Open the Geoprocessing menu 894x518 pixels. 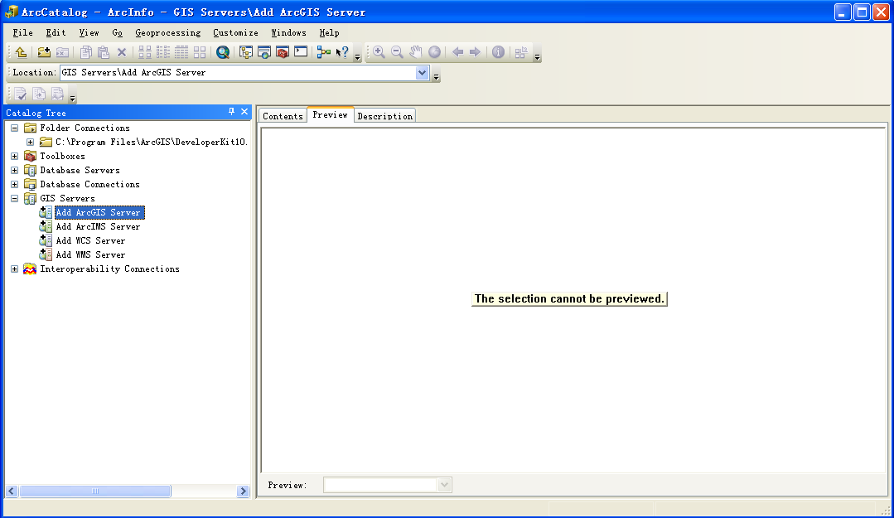coord(168,32)
